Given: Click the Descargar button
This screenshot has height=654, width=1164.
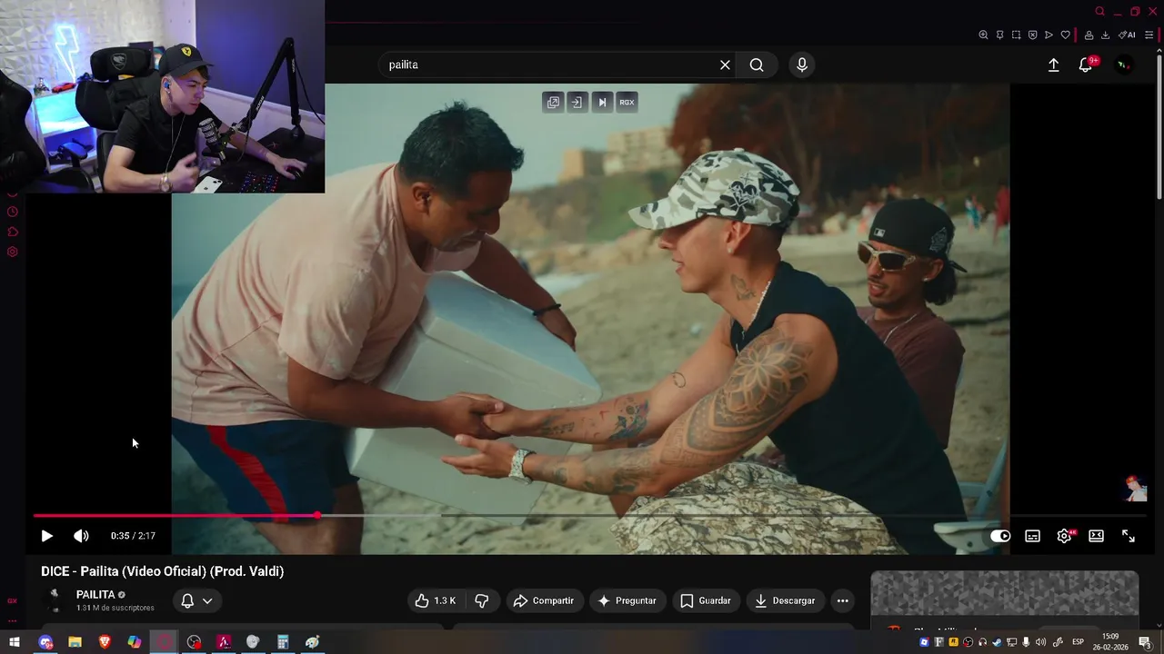Looking at the screenshot, I should (x=785, y=600).
